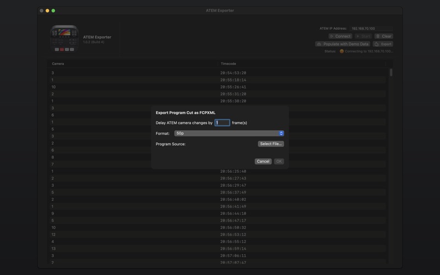Click camera 9 in the 20:56:44:10 row
440x275 pixels.
point(52,213)
